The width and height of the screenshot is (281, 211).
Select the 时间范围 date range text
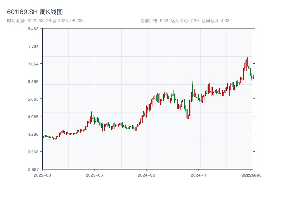tap(45, 21)
